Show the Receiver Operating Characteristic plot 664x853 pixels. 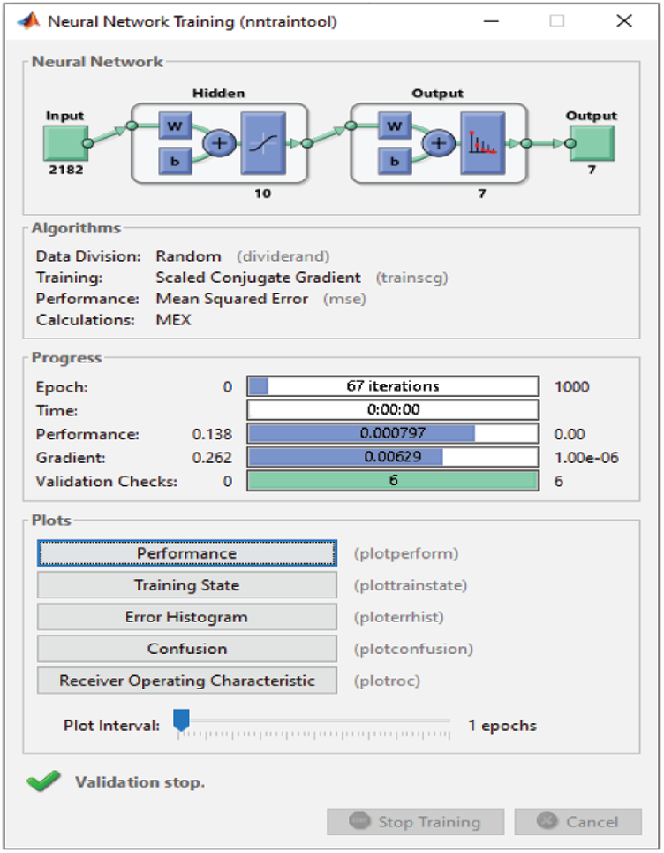coord(186,681)
